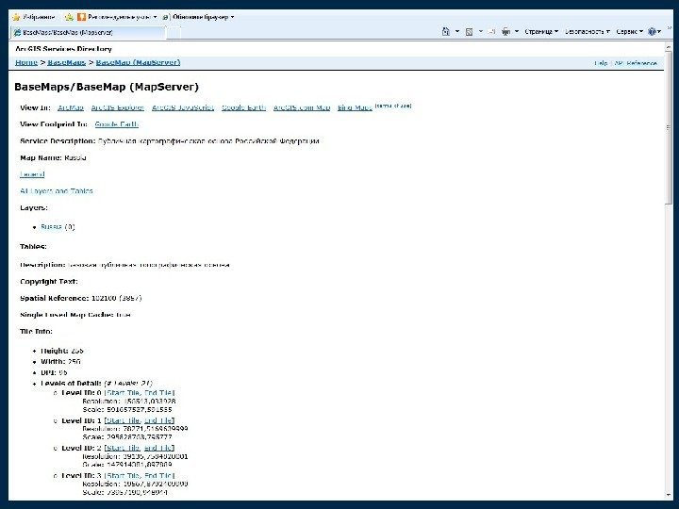
Task: Select the BaseMaps/BaseMap (MapServer) browser tab
Action: [x=88, y=32]
